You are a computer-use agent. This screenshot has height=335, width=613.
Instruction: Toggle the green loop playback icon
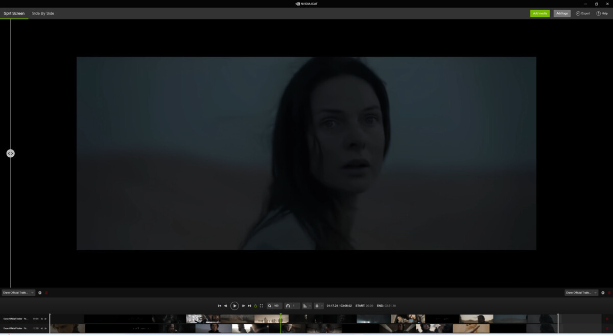255,306
